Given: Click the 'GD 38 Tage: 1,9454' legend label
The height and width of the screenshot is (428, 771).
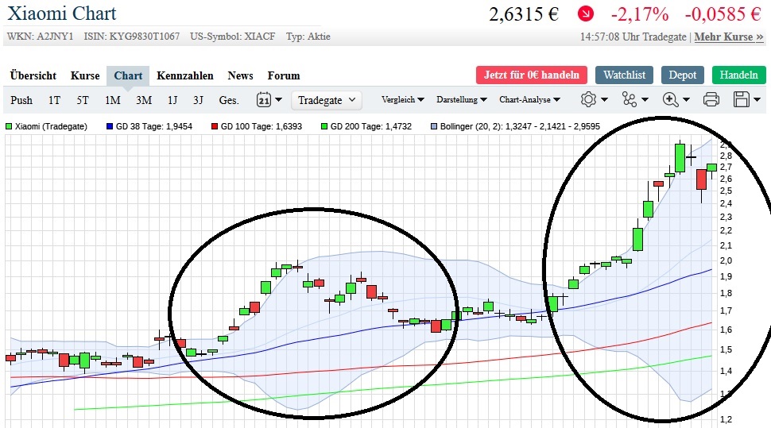Looking at the screenshot, I should coord(154,126).
